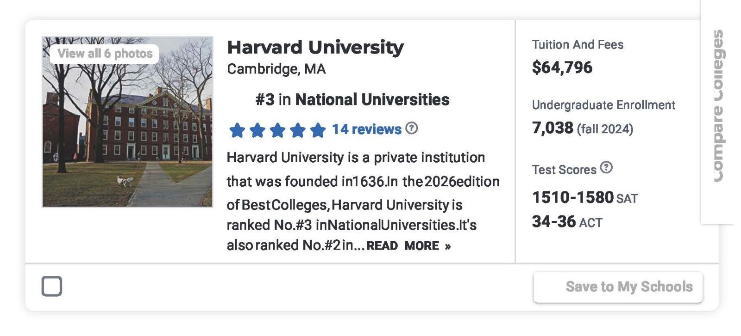The height and width of the screenshot is (336, 741).
Task: Click the 7,038 enrollment figure
Action: pyautogui.click(x=553, y=128)
